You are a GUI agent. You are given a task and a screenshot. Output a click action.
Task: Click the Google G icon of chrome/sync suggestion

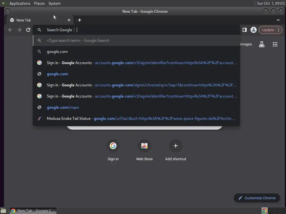[x=39, y=85]
